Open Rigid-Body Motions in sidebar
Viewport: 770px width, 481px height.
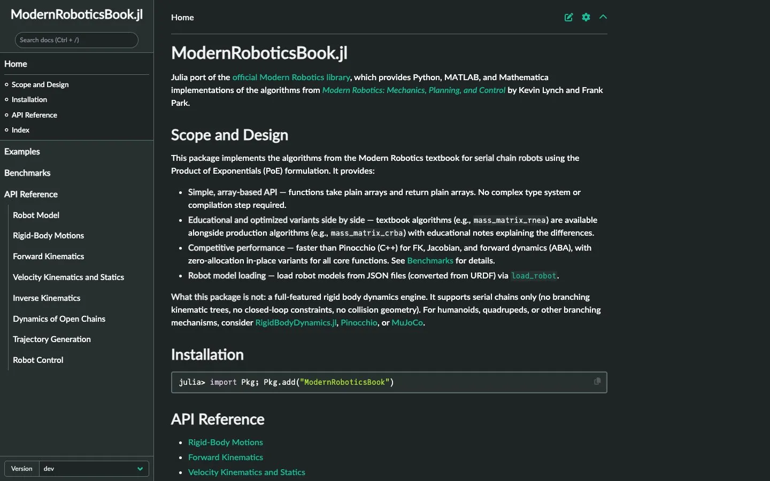point(48,236)
